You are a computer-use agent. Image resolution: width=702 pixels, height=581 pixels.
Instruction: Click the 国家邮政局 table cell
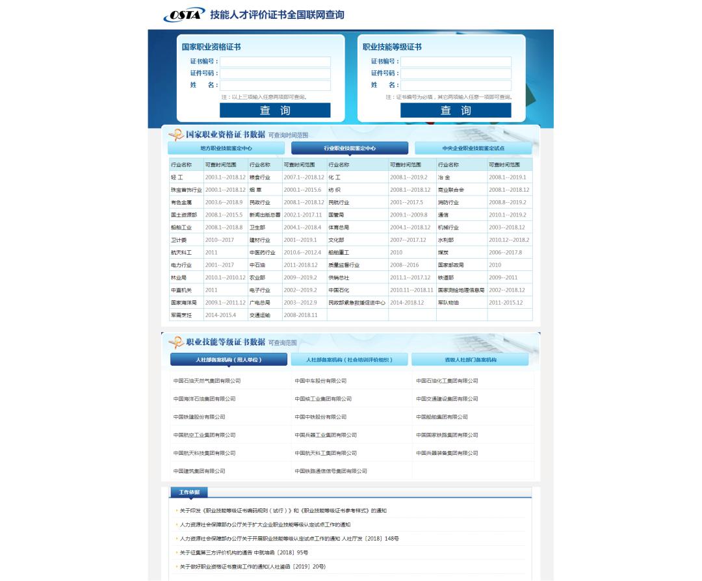click(x=461, y=265)
